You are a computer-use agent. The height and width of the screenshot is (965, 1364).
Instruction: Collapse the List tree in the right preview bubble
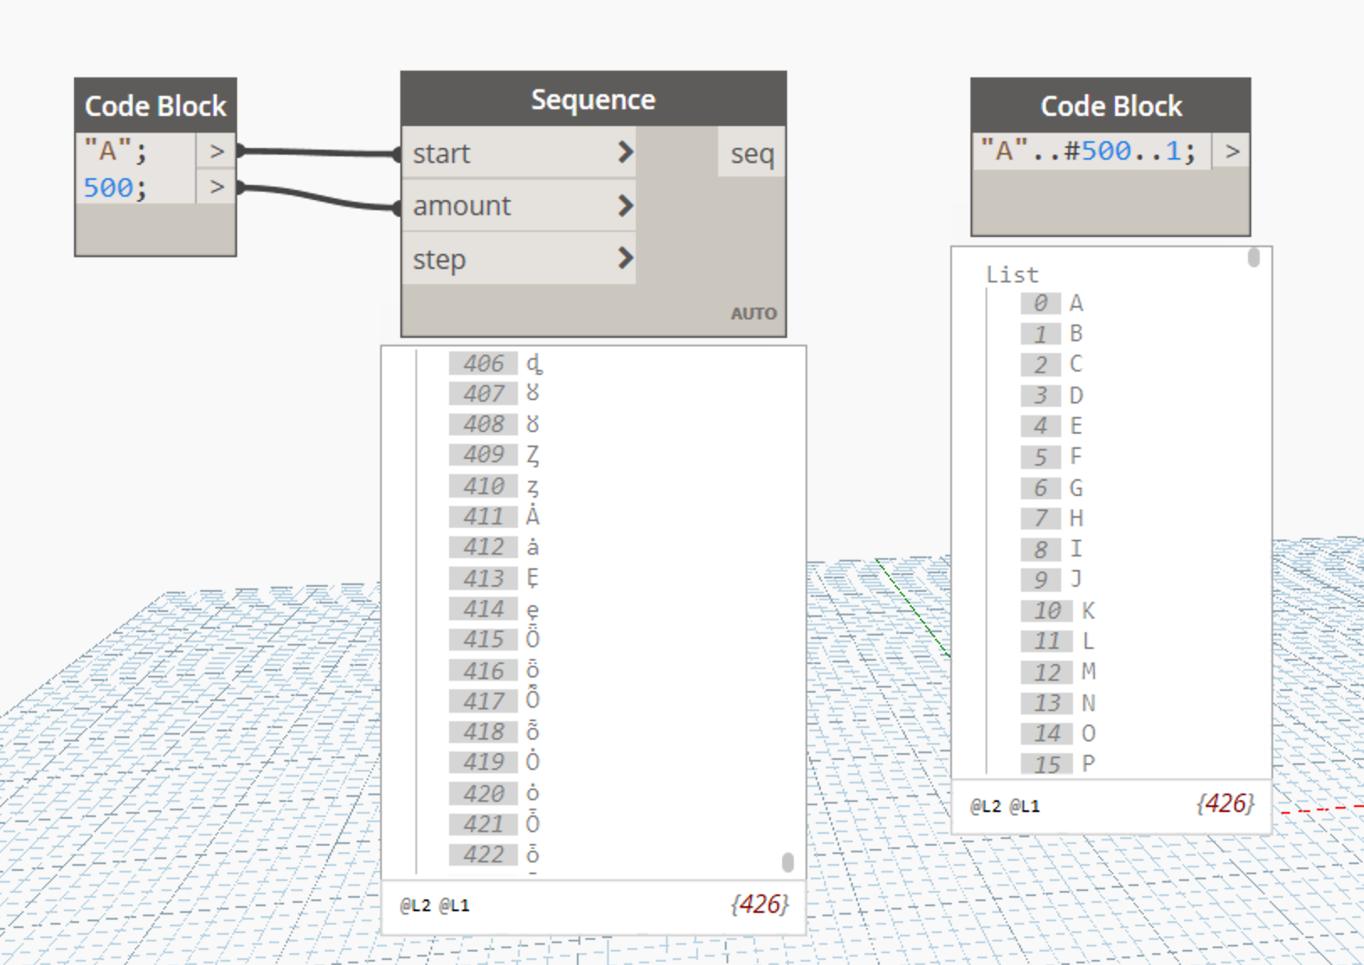click(1012, 274)
